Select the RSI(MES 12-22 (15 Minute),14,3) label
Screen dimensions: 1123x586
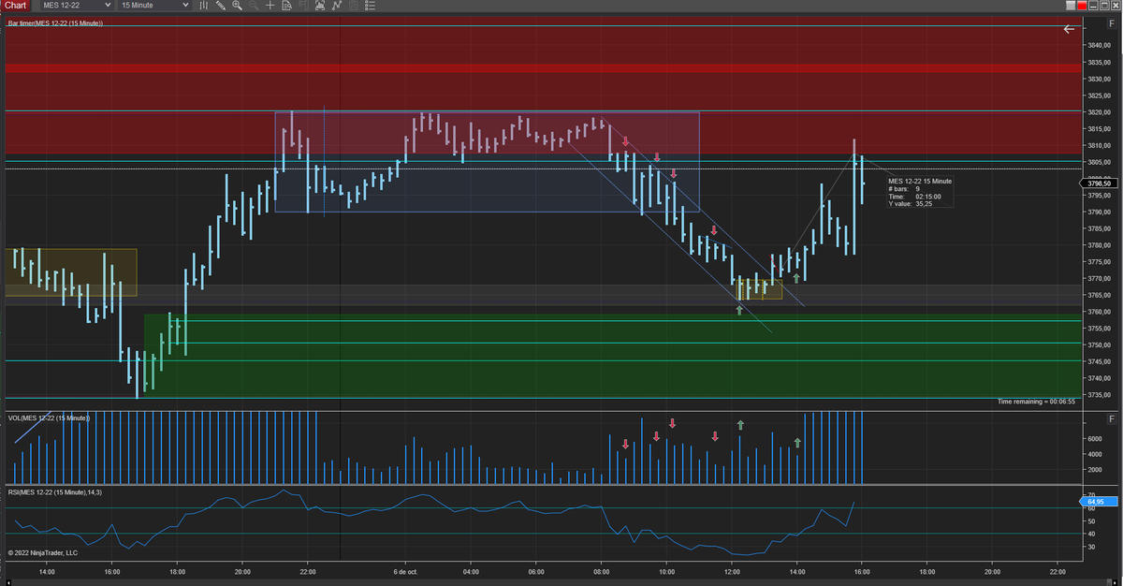tap(54, 491)
